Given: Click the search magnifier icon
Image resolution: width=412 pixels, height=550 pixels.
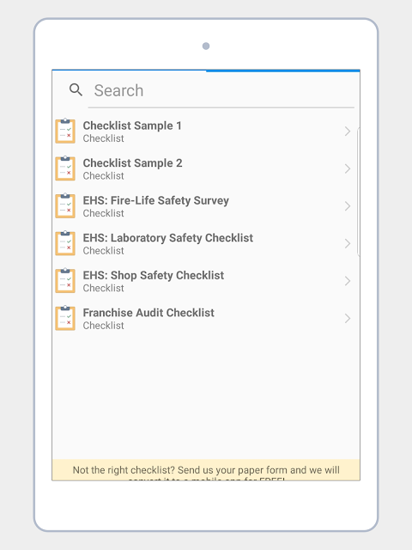Looking at the screenshot, I should [x=76, y=89].
